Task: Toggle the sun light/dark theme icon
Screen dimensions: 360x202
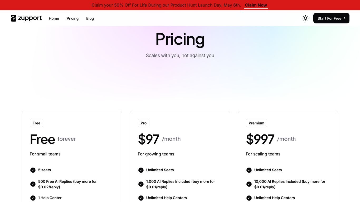Action: coord(305,18)
